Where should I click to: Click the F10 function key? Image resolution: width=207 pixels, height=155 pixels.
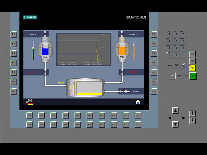[154, 72]
